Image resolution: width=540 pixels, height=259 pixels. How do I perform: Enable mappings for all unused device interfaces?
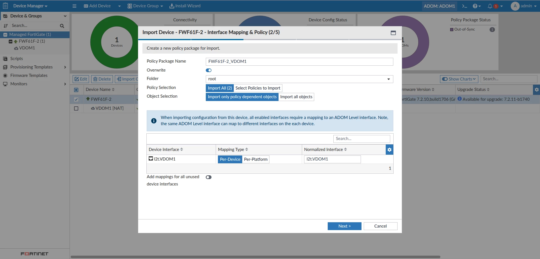pyautogui.click(x=209, y=177)
